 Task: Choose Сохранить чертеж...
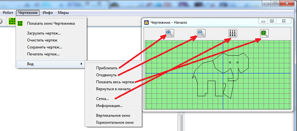click(x=51, y=47)
